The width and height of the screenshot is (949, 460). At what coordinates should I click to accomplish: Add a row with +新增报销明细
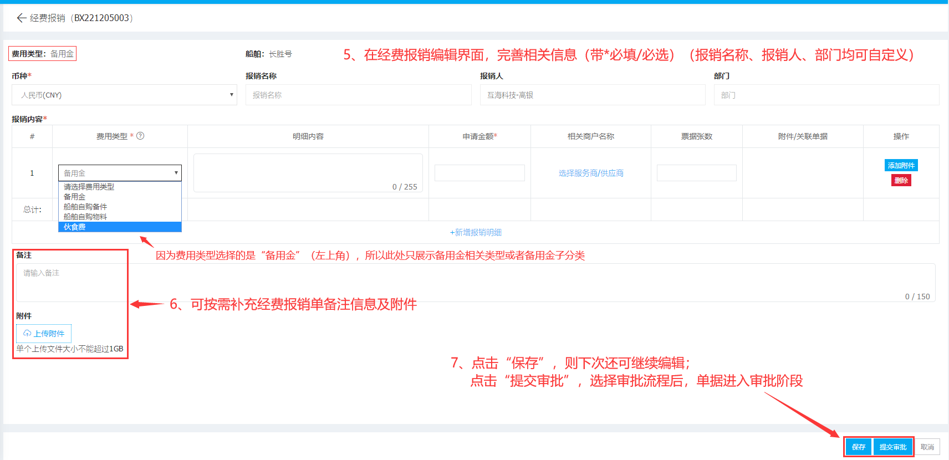coord(476,232)
